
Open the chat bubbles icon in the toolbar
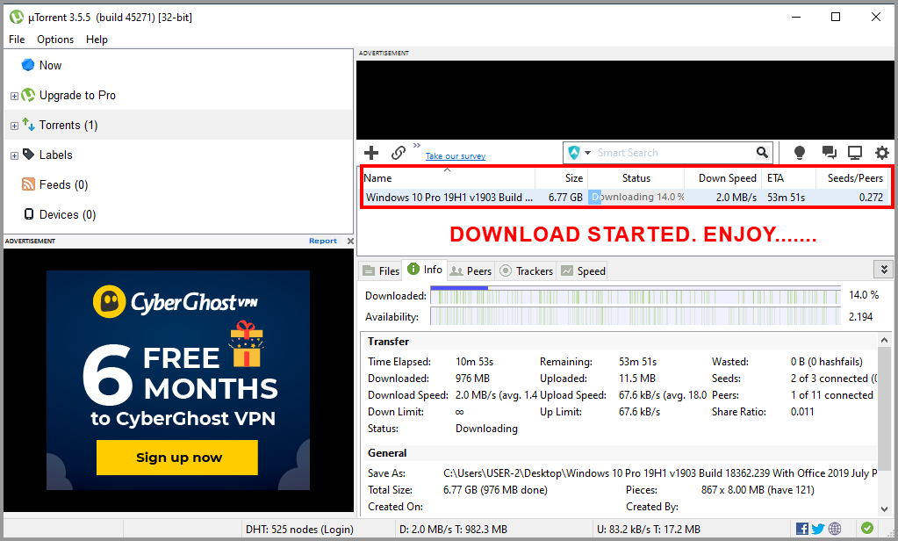click(x=829, y=153)
